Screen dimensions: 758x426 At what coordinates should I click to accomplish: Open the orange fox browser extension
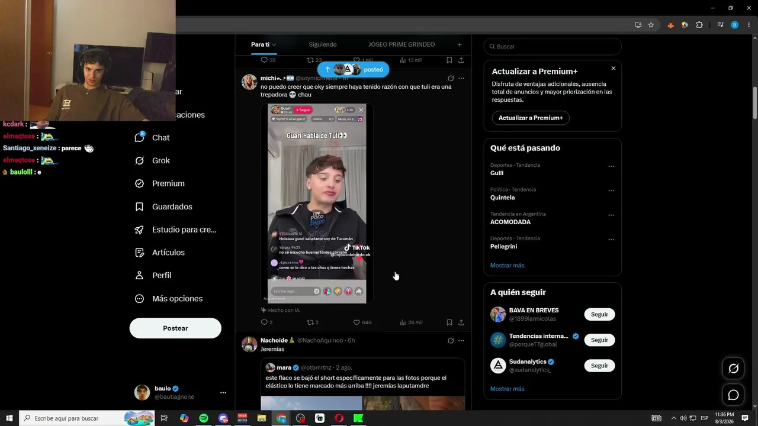point(670,25)
